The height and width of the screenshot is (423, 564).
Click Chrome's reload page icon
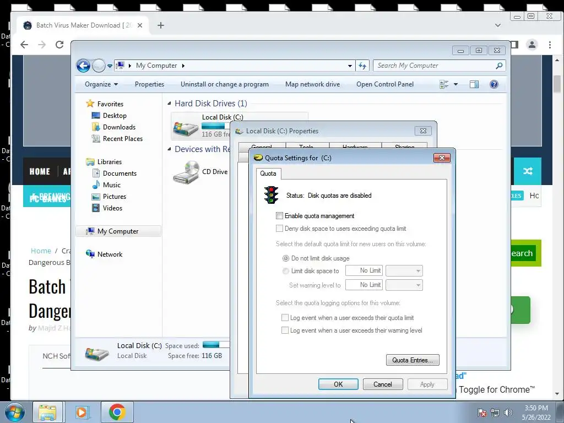coord(59,45)
